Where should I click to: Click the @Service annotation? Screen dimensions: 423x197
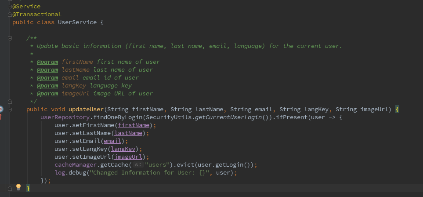coord(26,7)
